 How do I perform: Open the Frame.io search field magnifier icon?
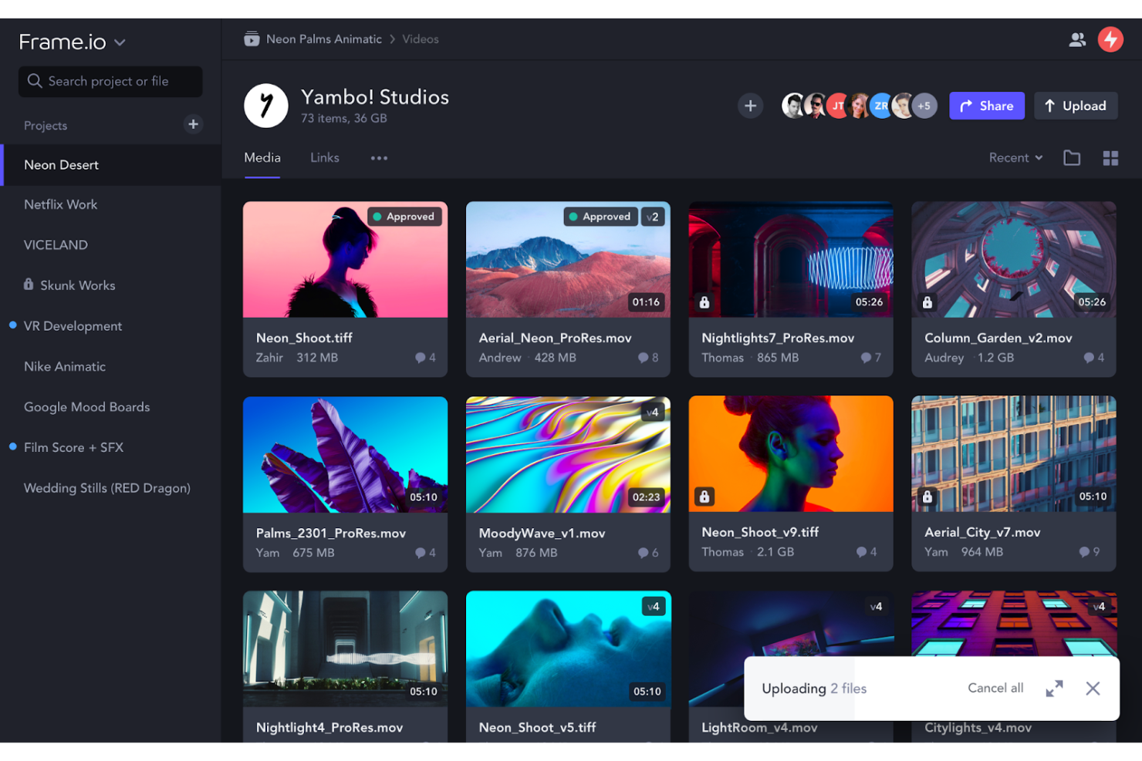coord(35,81)
